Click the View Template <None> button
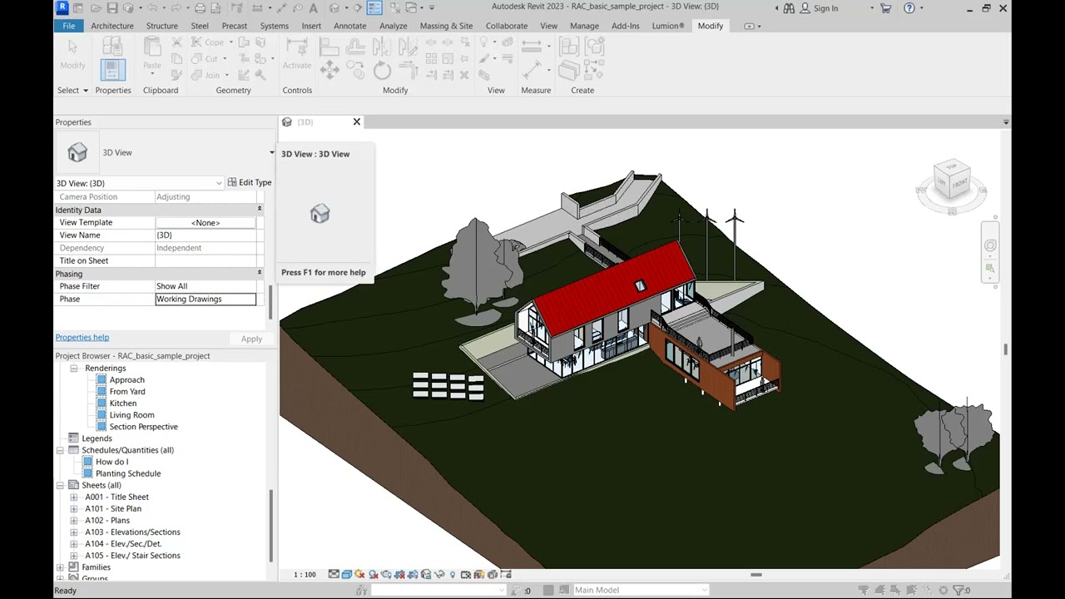This screenshot has height=599, width=1065. [206, 222]
